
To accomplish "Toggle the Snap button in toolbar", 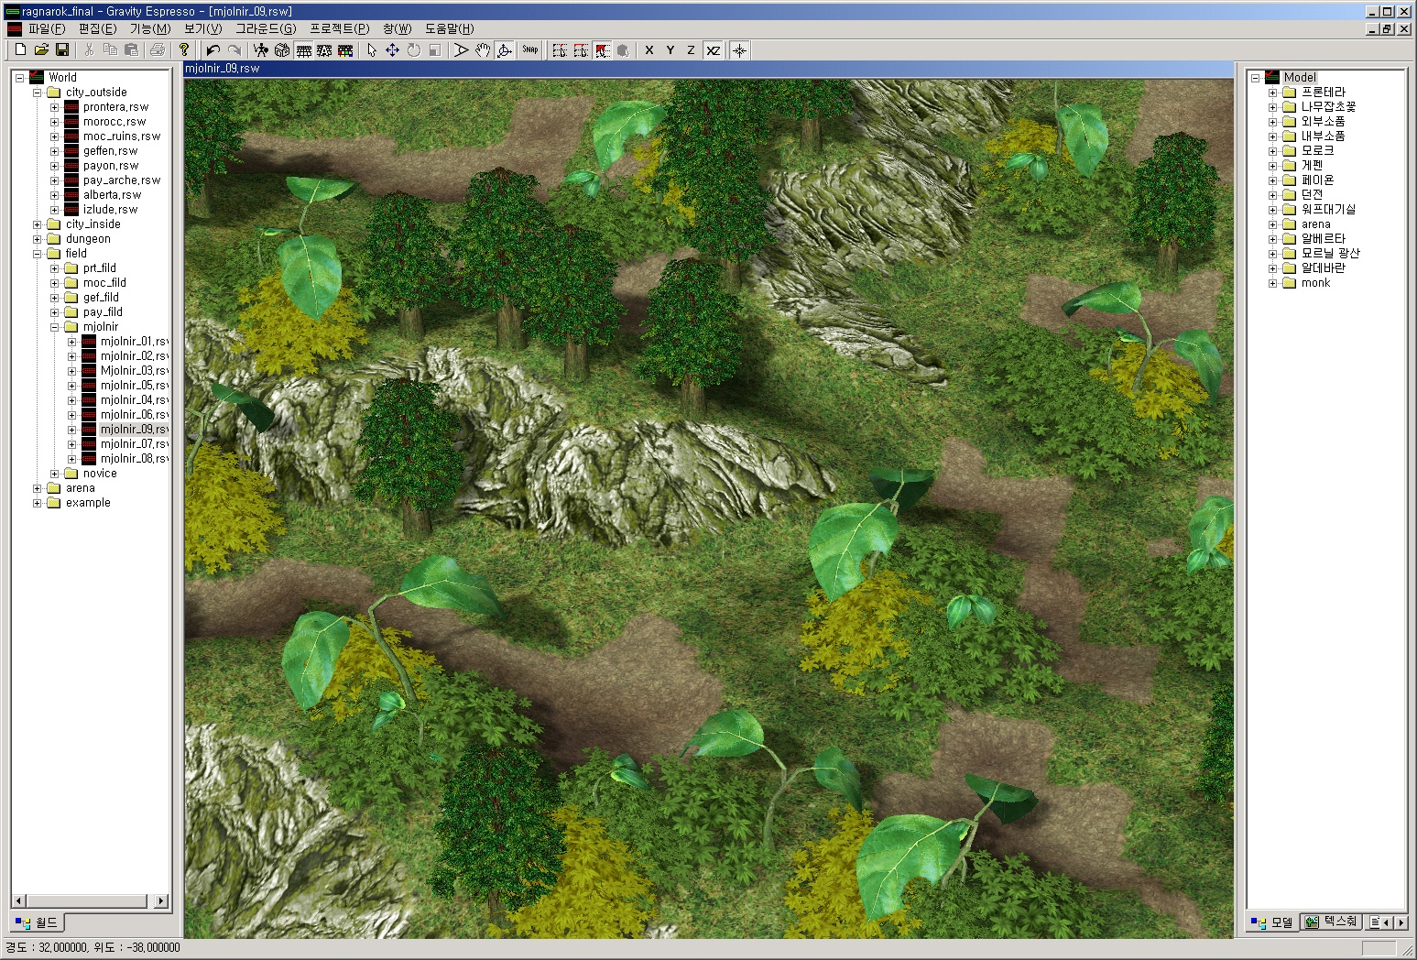I will point(530,50).
